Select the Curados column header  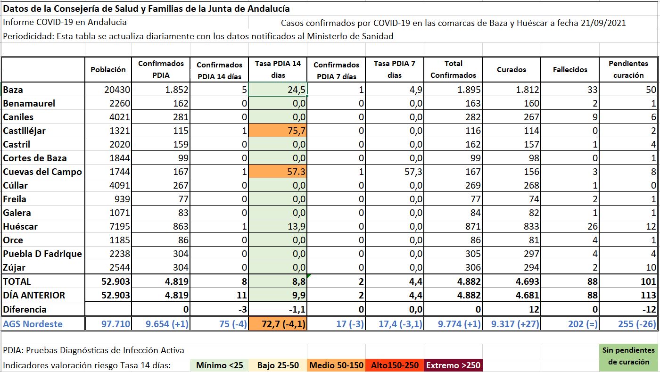(511, 69)
